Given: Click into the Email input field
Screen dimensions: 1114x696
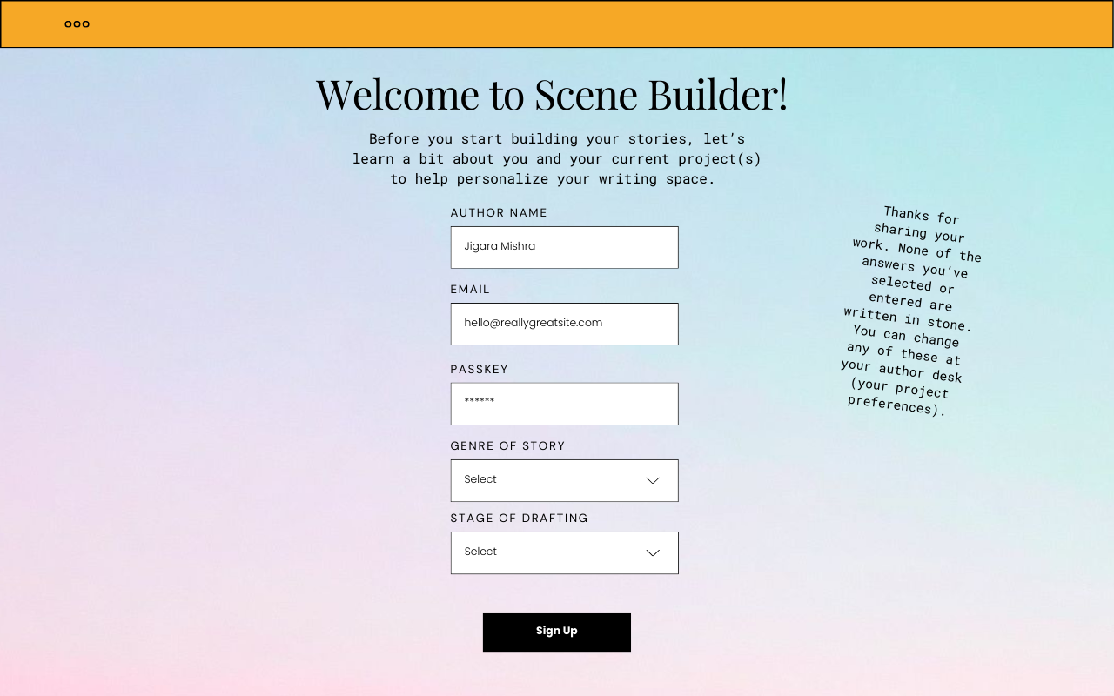Looking at the screenshot, I should click(x=564, y=324).
